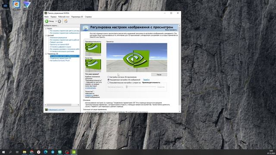
Task: Collapse the 'Дисплей' tree node
Action: tap(46, 35)
